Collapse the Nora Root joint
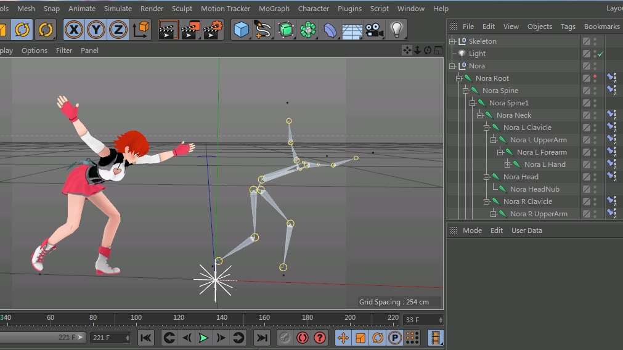Image resolution: width=623 pixels, height=350 pixels. pyautogui.click(x=459, y=78)
